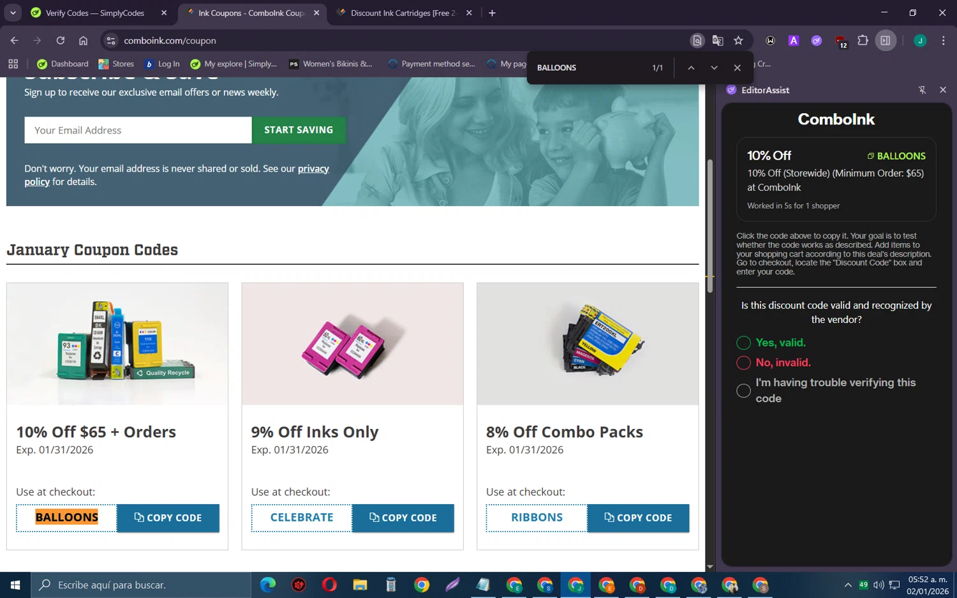Image resolution: width=957 pixels, height=598 pixels.
Task: Open the taskbar clock and date
Action: pyautogui.click(x=928, y=585)
